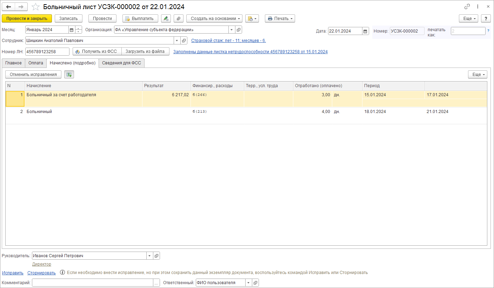The image size is (494, 288).
Task: Open the window's vertical dots menu
Action: (x=478, y=7)
